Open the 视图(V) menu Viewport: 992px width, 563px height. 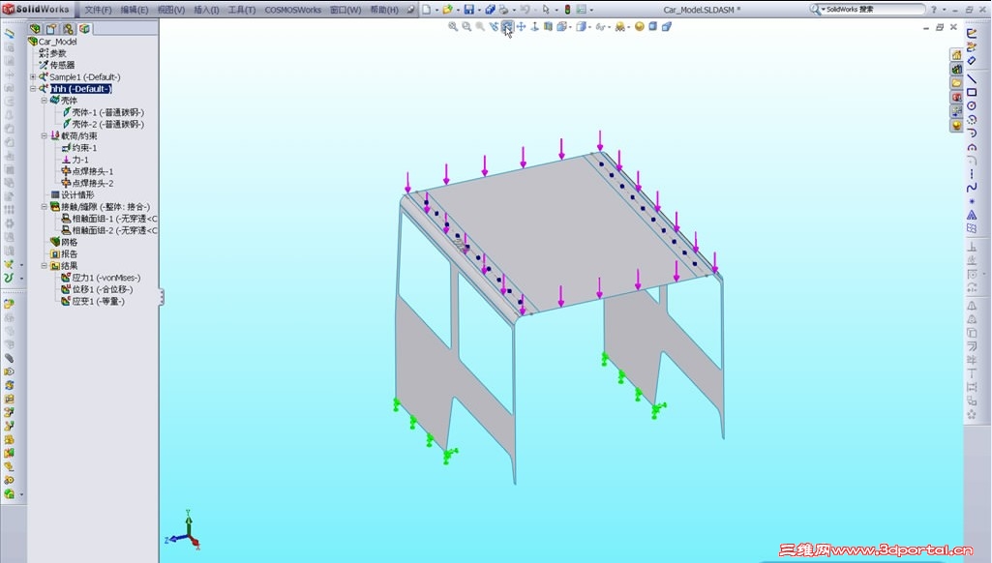[x=170, y=10]
